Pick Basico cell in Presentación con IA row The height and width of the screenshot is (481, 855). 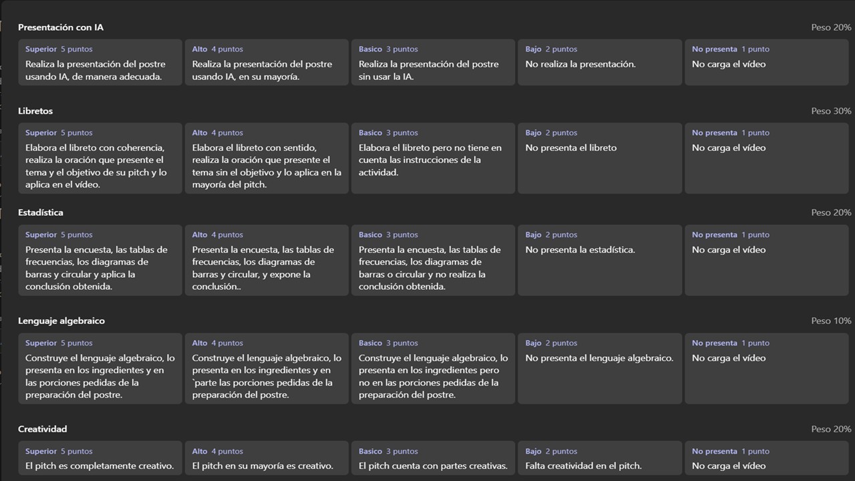(x=433, y=62)
